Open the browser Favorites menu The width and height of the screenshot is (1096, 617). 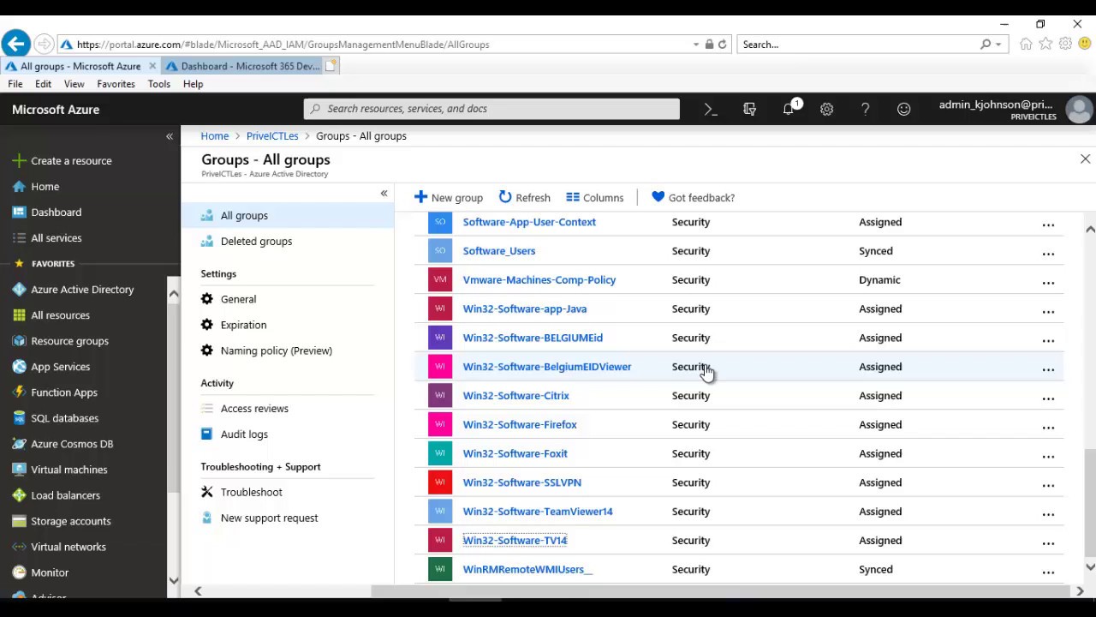click(116, 84)
